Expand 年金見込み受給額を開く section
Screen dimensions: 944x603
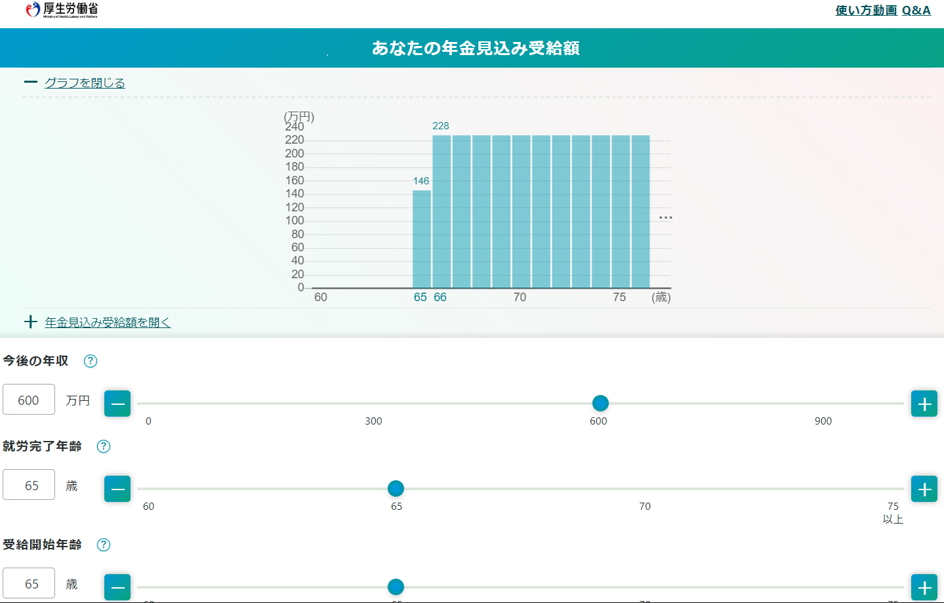tap(108, 322)
